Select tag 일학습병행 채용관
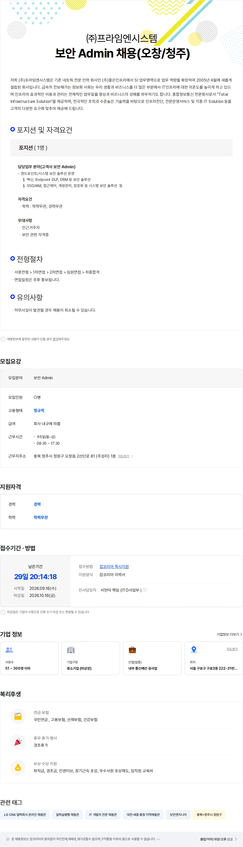The height and width of the screenshot is (847, 243). [x=67, y=815]
